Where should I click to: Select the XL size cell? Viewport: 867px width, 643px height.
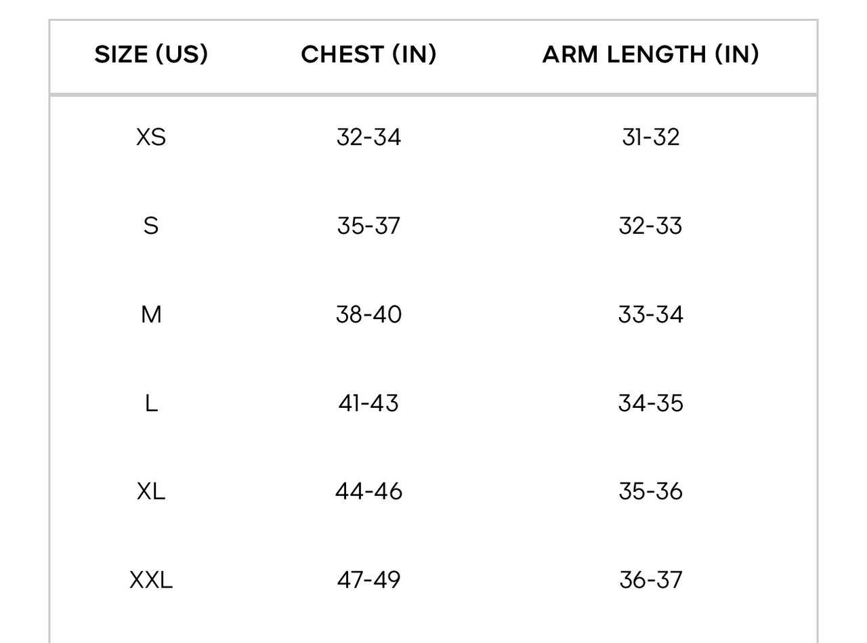(x=151, y=491)
